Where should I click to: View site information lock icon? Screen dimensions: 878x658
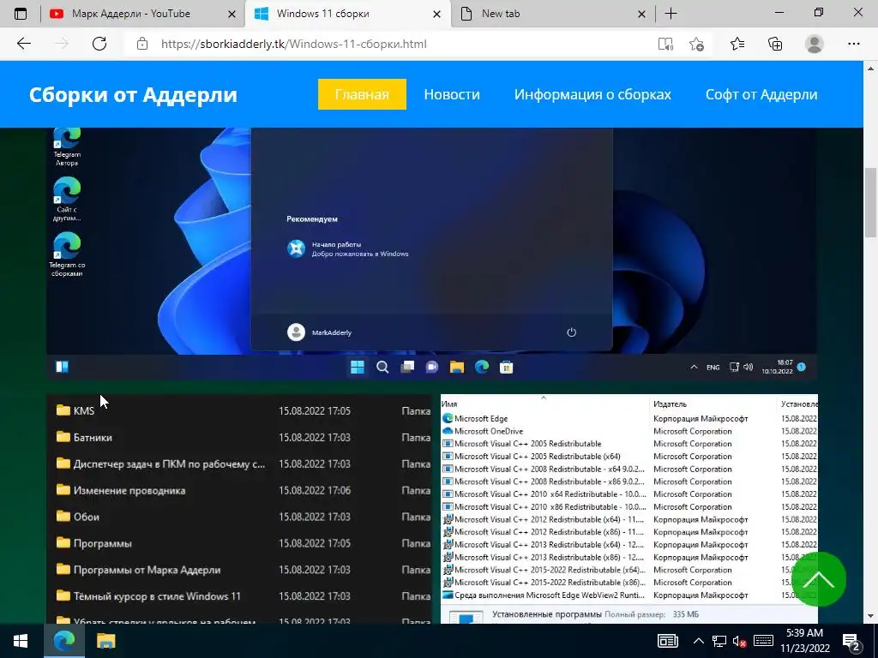pyautogui.click(x=142, y=44)
